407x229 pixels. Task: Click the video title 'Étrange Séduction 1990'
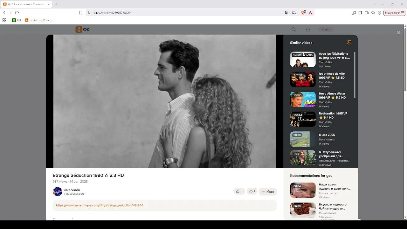click(88, 175)
